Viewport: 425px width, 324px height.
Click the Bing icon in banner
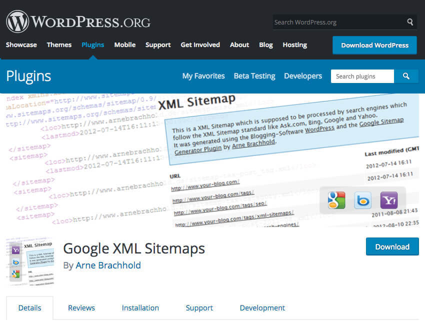(x=362, y=200)
